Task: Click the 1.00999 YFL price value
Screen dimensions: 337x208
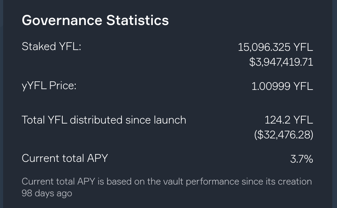Action: 282,86
